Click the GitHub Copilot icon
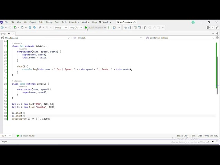Viewport: 220px width, 165px height. point(208,27)
